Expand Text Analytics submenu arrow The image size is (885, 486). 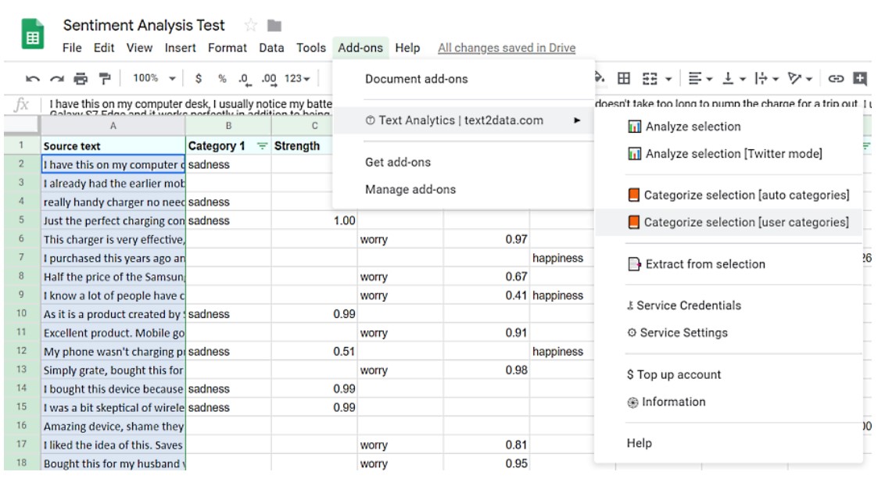point(577,120)
